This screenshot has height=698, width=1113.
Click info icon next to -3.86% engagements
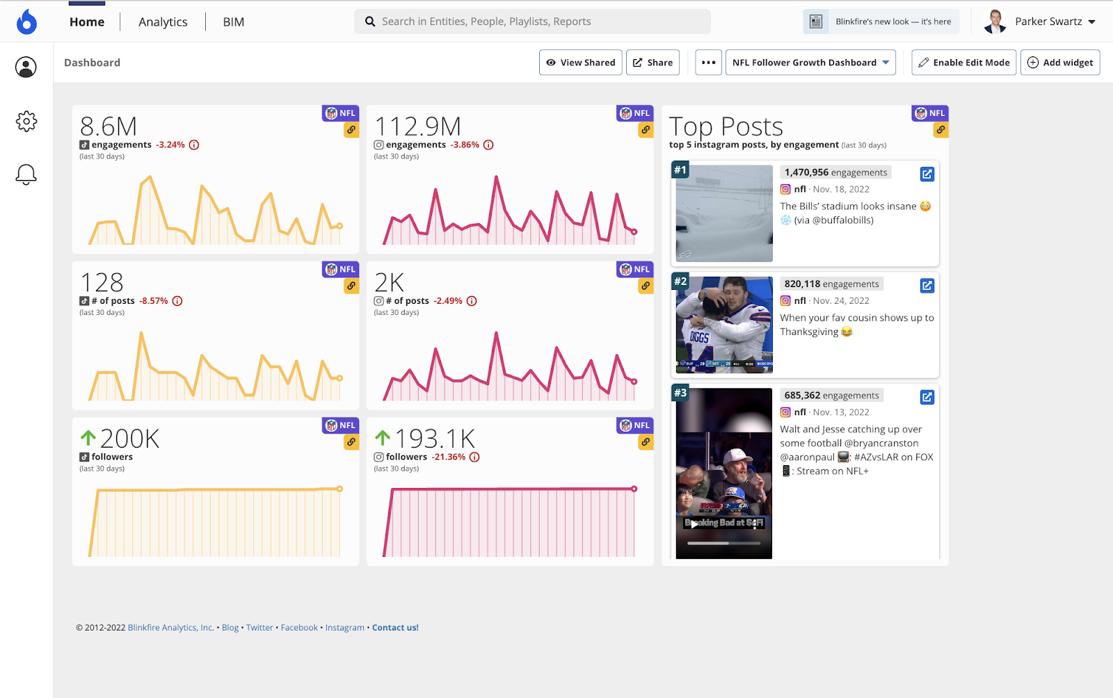click(x=488, y=145)
